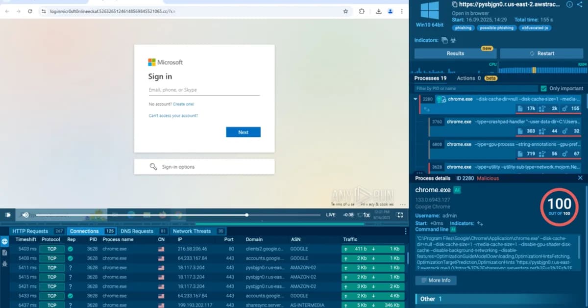Open Chrome profile avatar icon
The height and width of the screenshot is (308, 588).
[x=391, y=11]
